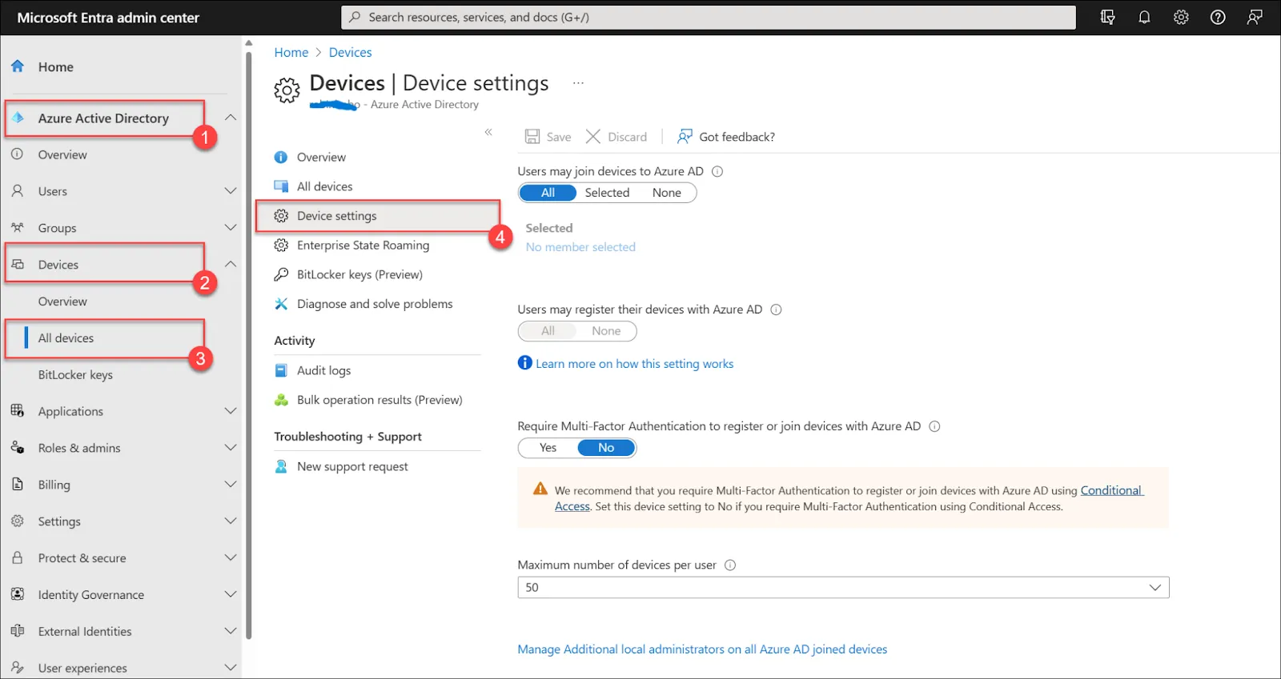Click feedback person icon in top bar
The height and width of the screenshot is (679, 1281).
point(1255,17)
